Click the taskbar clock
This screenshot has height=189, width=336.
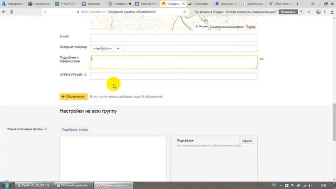pyautogui.click(x=323, y=185)
